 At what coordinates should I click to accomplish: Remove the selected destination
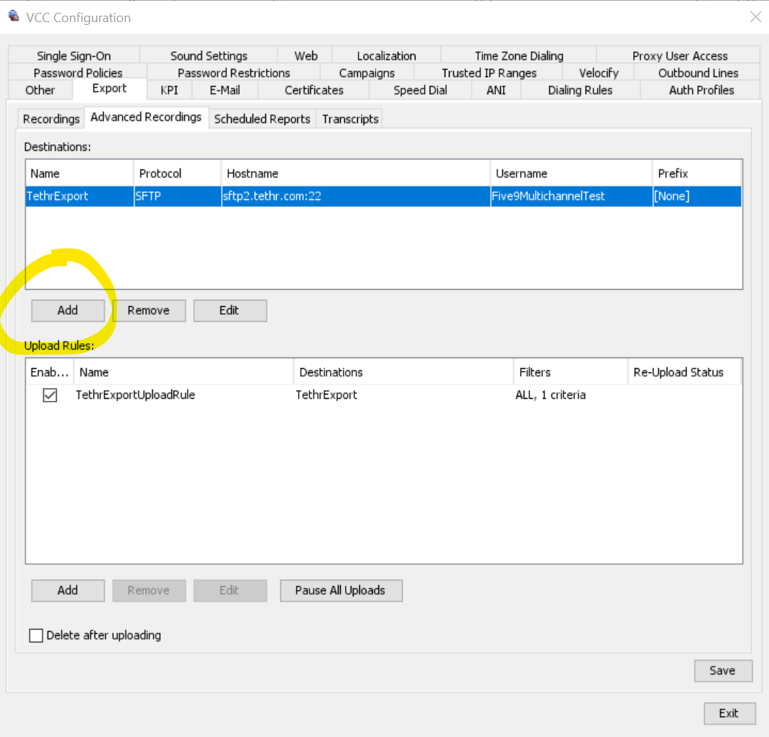149,310
